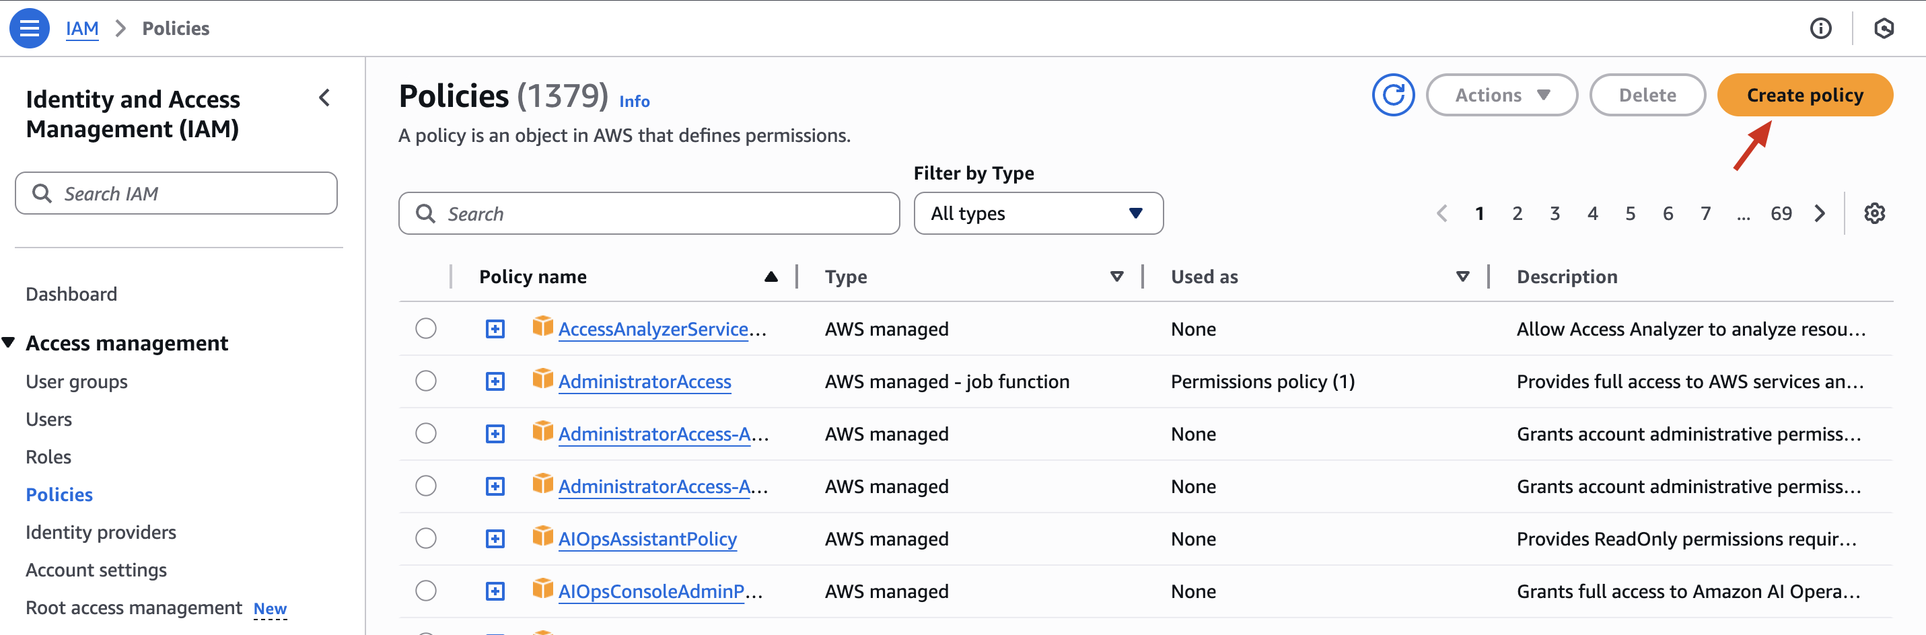Refresh the policies list
The width and height of the screenshot is (1926, 635).
[1392, 95]
